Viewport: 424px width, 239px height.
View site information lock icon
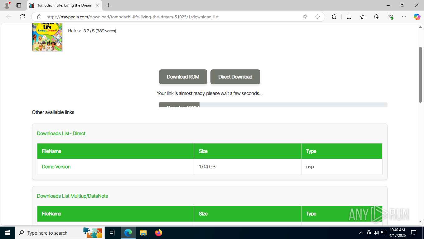(x=39, y=17)
